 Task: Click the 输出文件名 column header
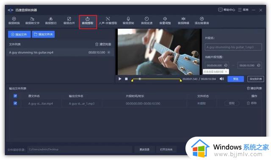[x=76, y=96]
